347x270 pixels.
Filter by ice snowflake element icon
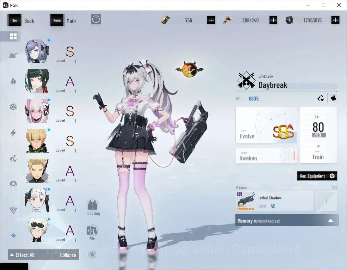13,107
